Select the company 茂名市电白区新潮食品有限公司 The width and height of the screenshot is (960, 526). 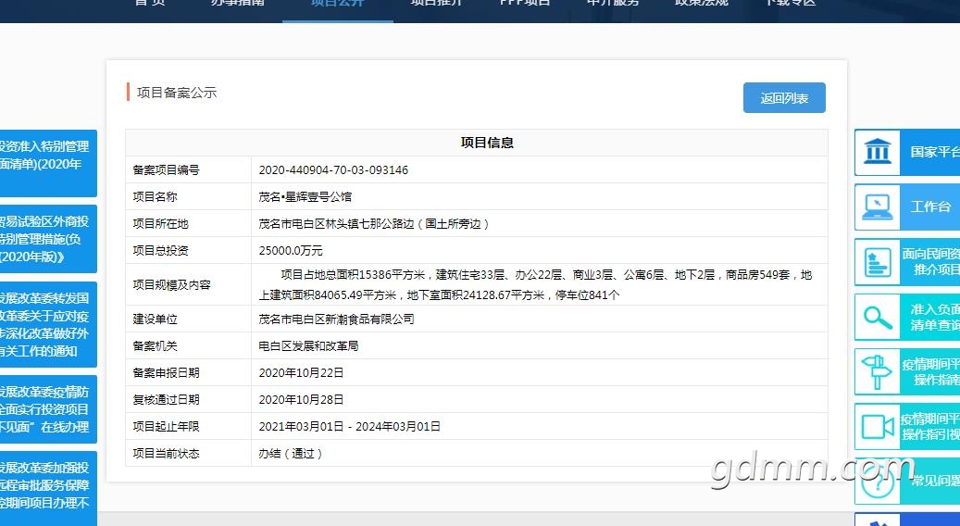(x=336, y=319)
